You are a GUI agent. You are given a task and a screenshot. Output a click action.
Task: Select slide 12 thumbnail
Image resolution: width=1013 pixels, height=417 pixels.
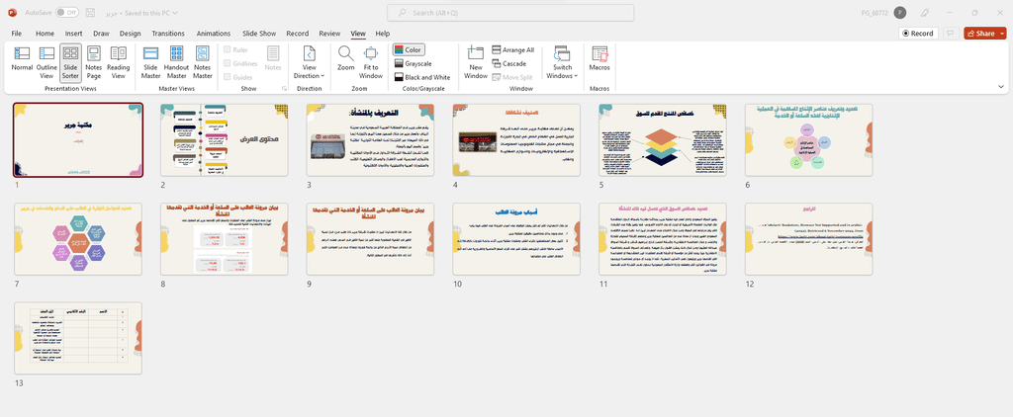click(808, 239)
